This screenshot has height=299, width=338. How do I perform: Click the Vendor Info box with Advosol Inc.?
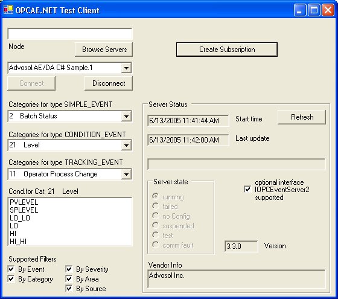pos(237,278)
